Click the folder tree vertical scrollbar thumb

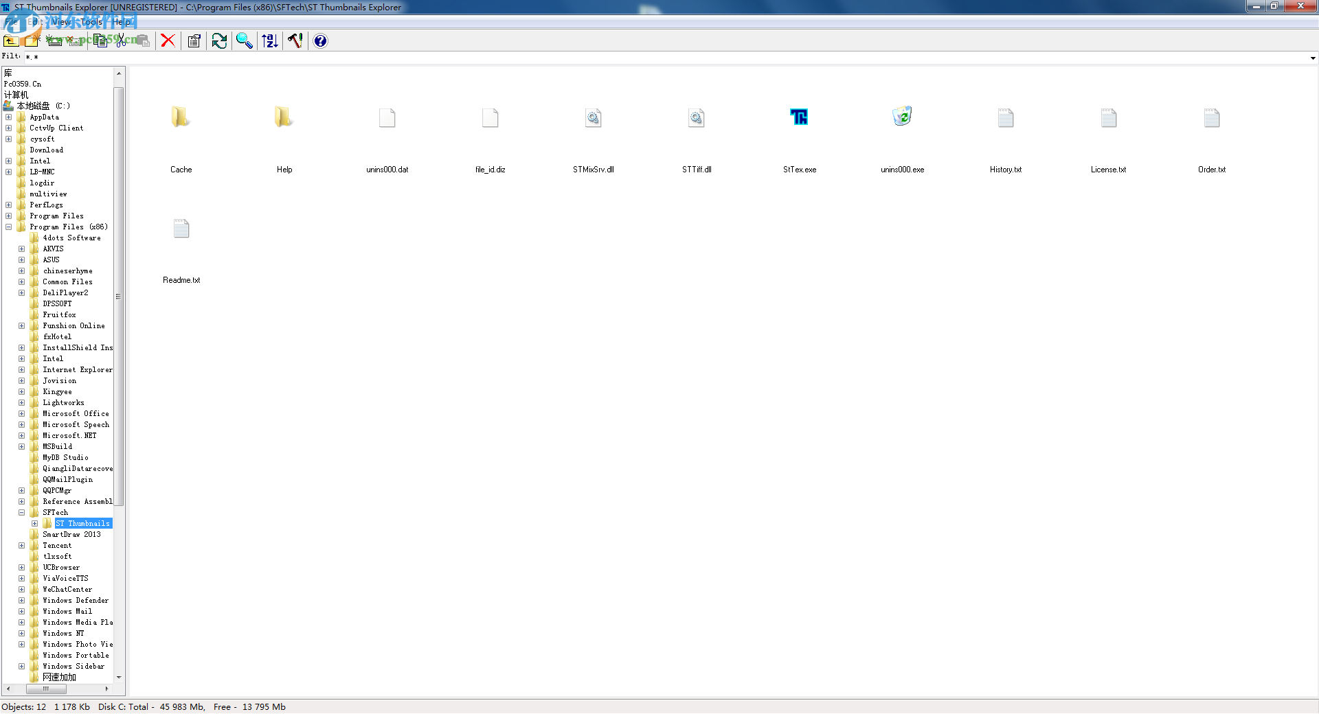coord(119,296)
